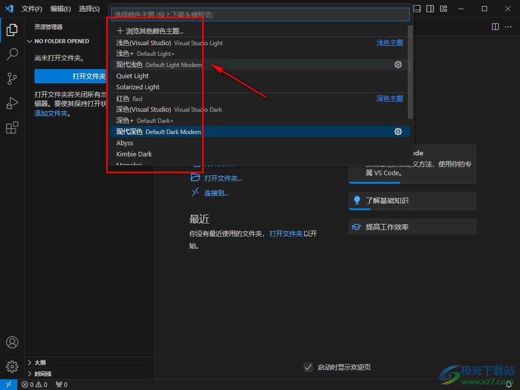This screenshot has width=520, height=390.
Task: Open the 提高工作效率 walkthrough
Action: (x=412, y=227)
